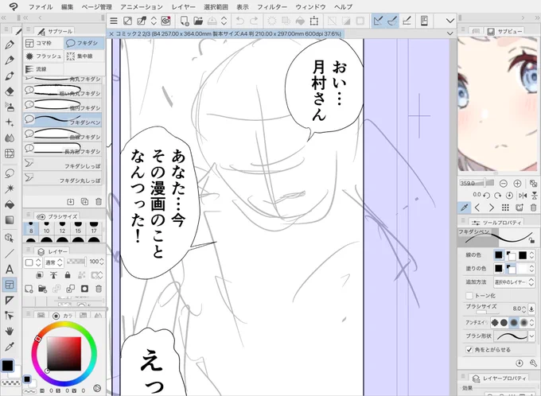Select the コマ枠 sub tool group
541x396 pixels.
43,43
